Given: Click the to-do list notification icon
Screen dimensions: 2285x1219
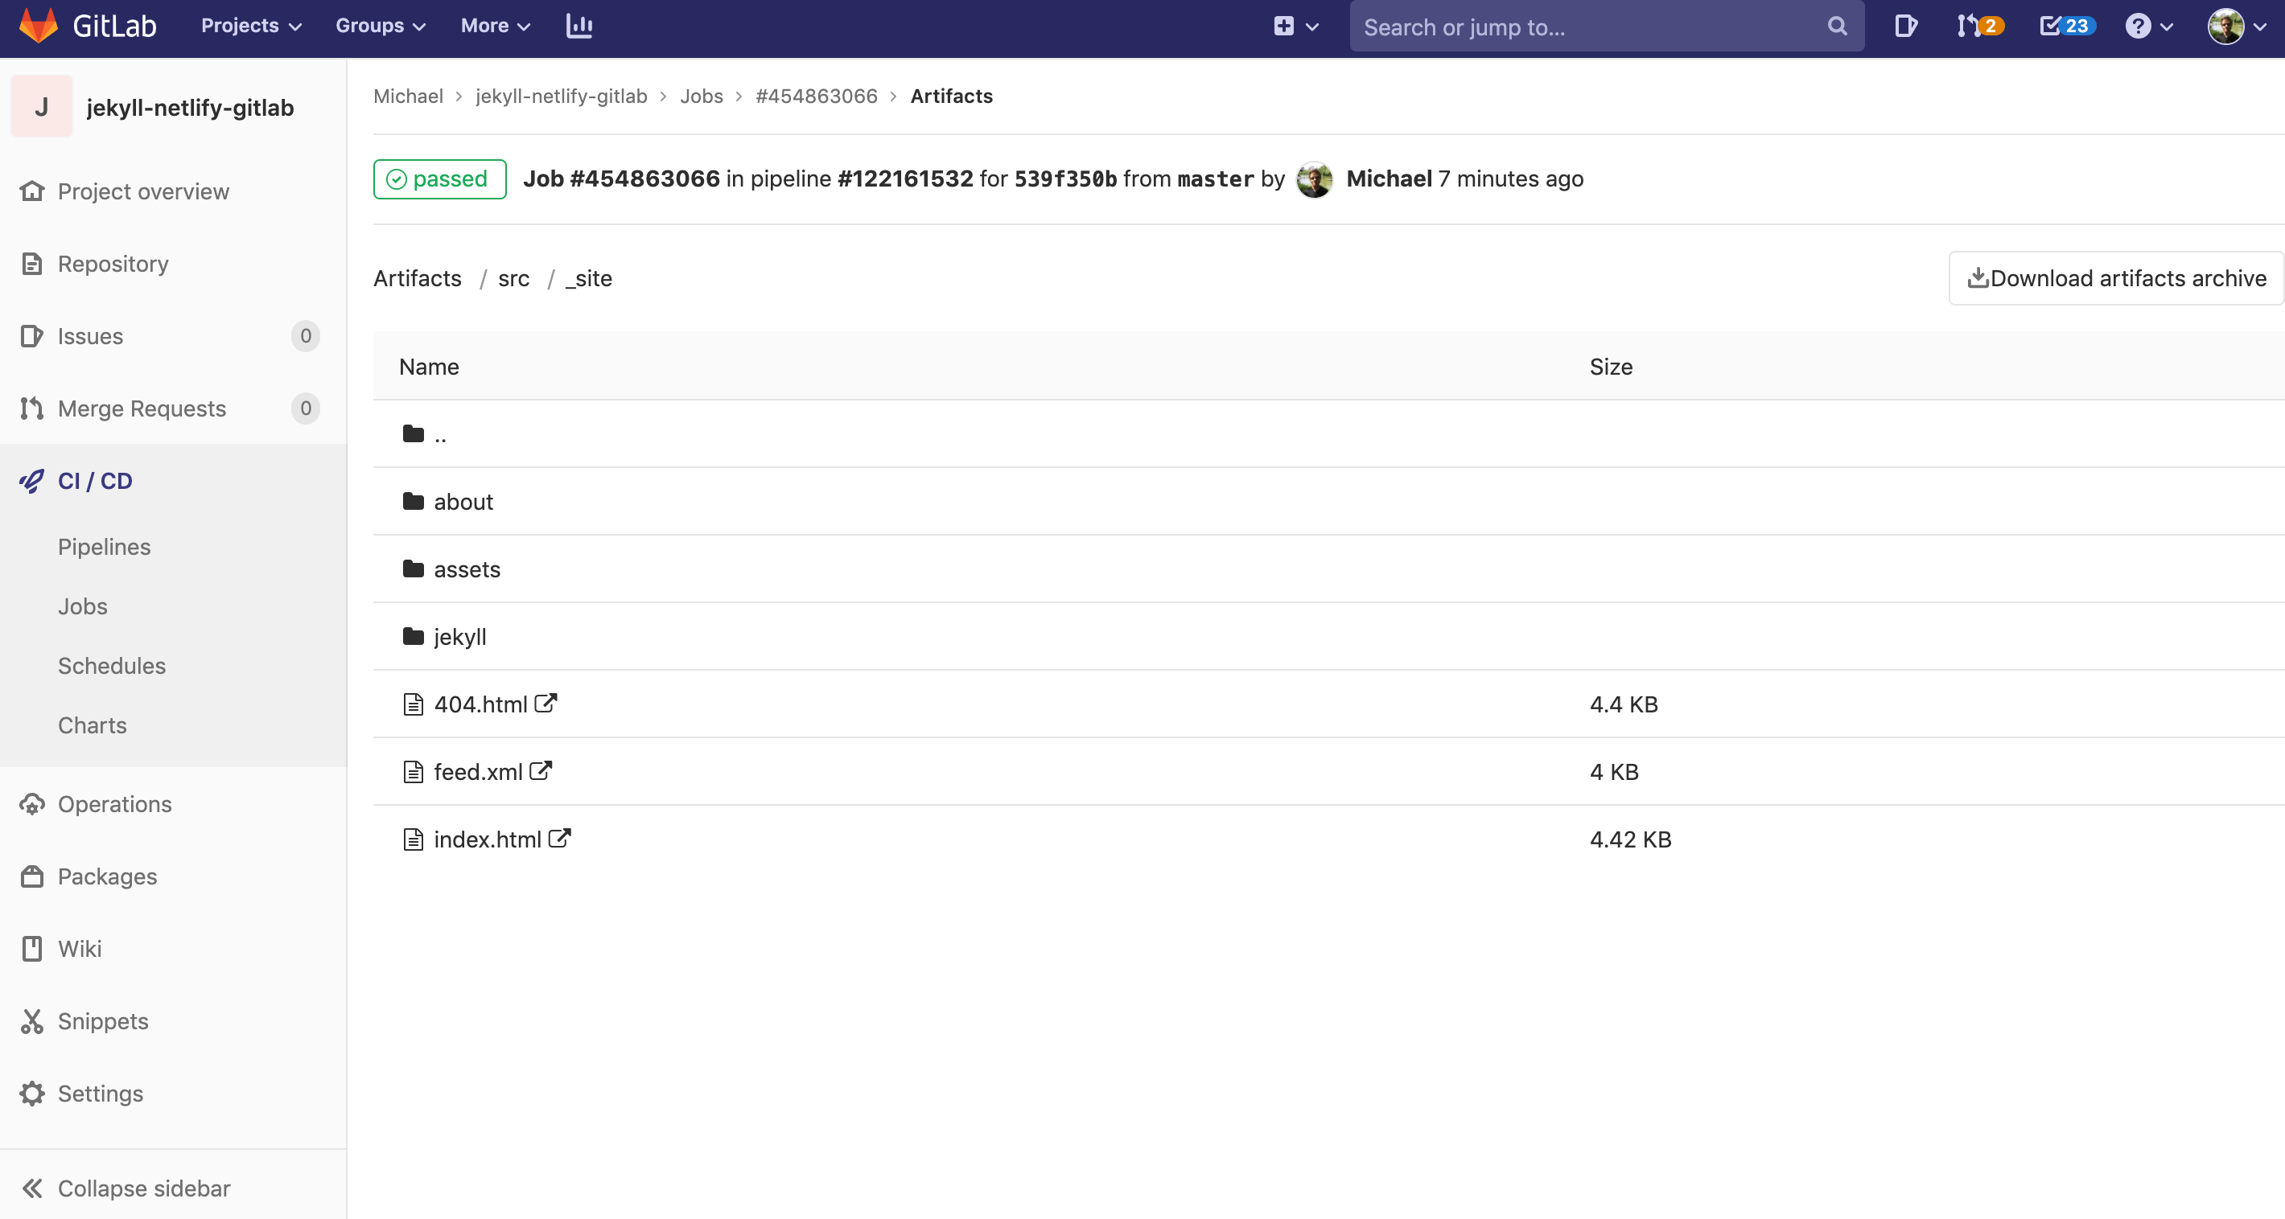Looking at the screenshot, I should (2063, 26).
